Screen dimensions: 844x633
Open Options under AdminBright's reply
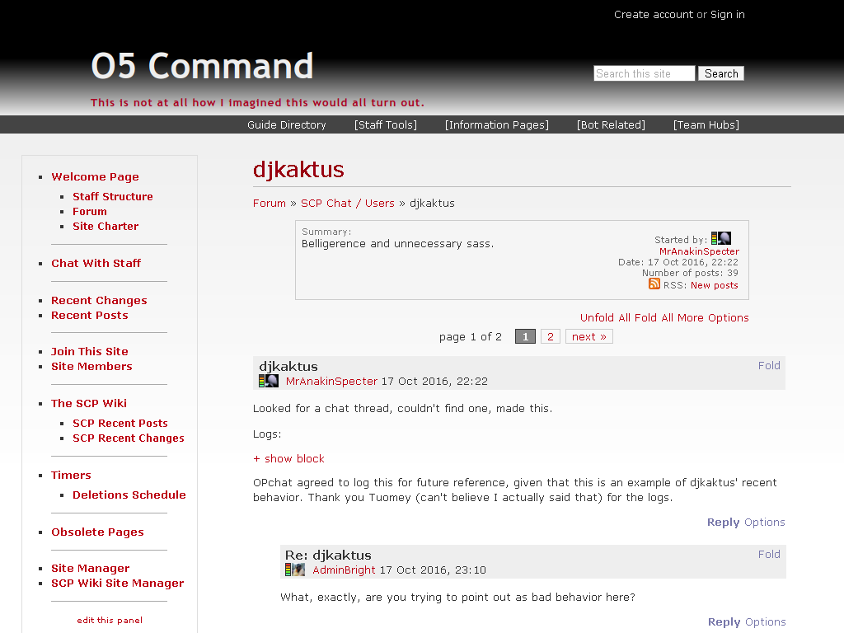(x=766, y=621)
